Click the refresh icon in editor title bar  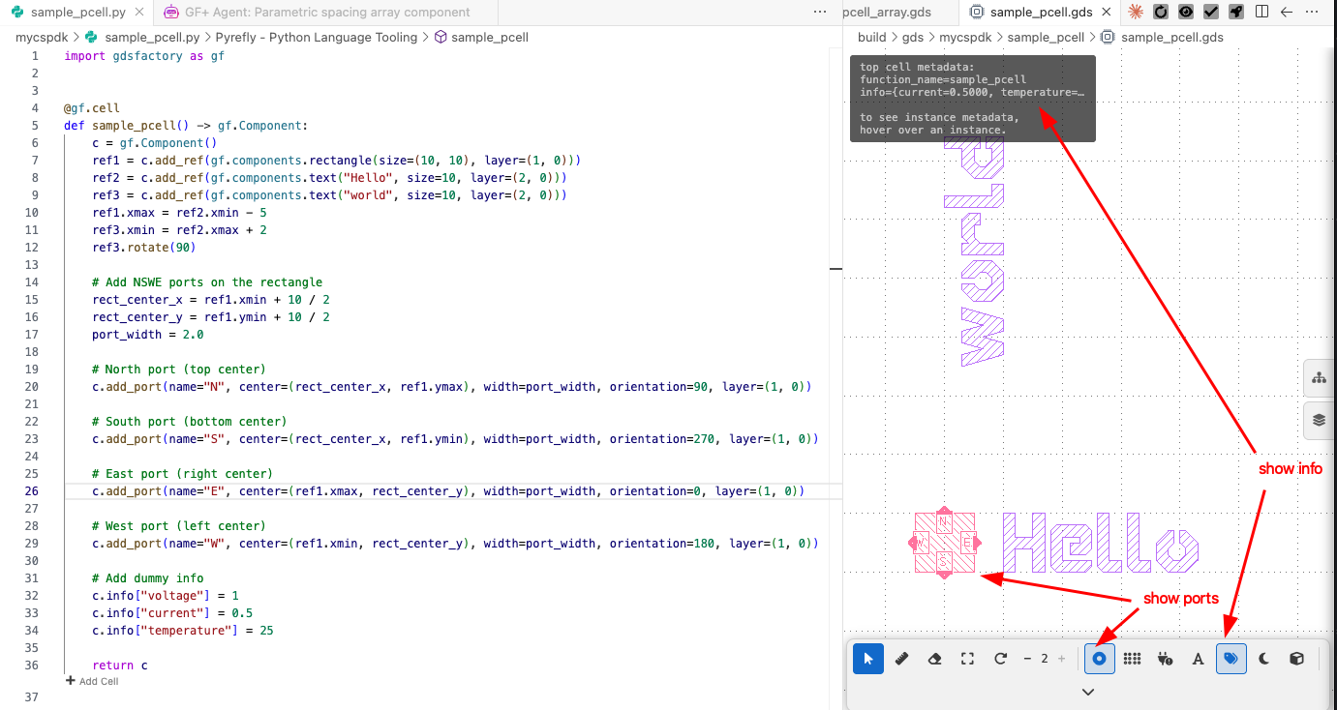pyautogui.click(x=1160, y=13)
